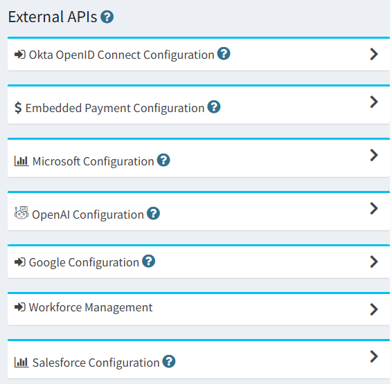Expand Microsoft Configuration with right chevron
This screenshot has width=392, height=384.
tap(374, 155)
